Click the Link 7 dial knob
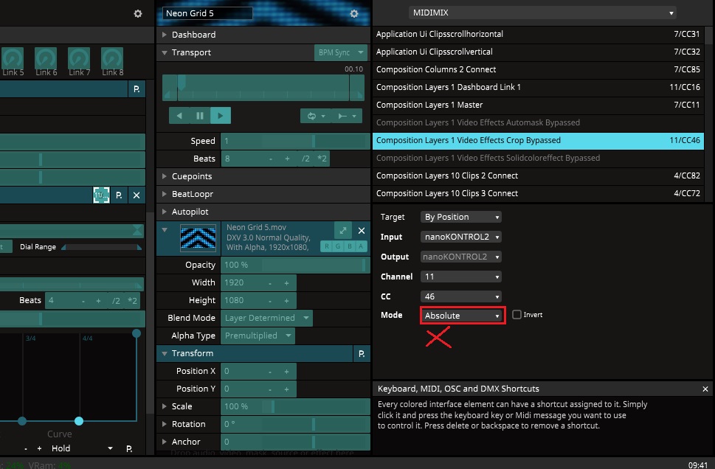The image size is (715, 469). [x=79, y=58]
